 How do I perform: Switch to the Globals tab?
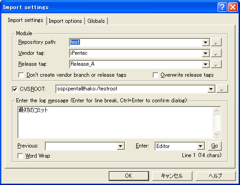96,21
